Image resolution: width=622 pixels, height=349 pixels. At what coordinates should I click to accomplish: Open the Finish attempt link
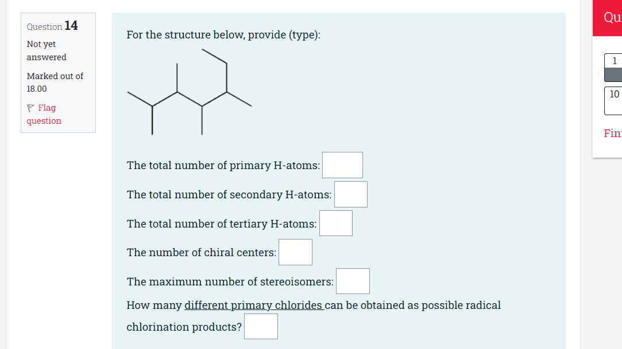point(612,133)
